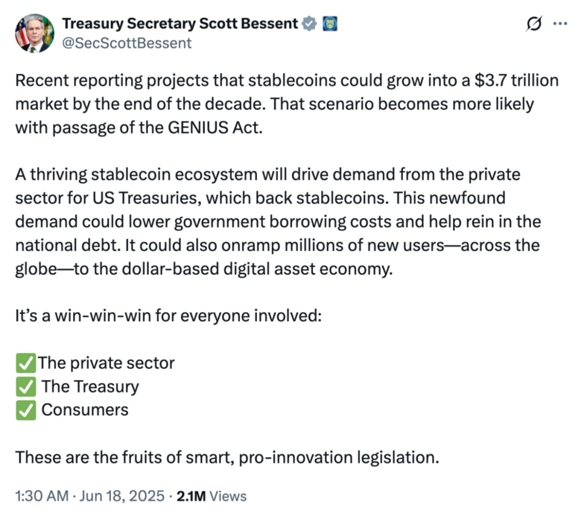Open the @SecScottBessent handle link
Viewport: 584px width, 514px height.
(126, 43)
